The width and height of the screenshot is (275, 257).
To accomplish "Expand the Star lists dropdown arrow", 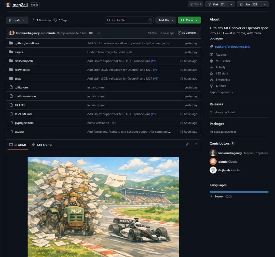I will 265,4.
